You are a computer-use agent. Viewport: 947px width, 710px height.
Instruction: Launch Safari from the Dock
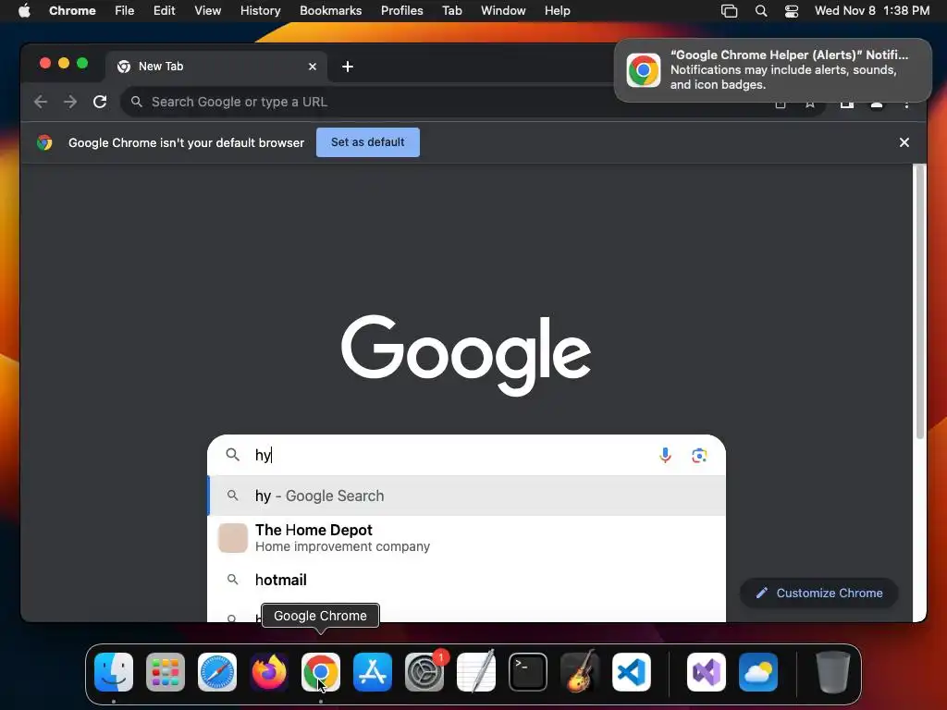point(217,672)
